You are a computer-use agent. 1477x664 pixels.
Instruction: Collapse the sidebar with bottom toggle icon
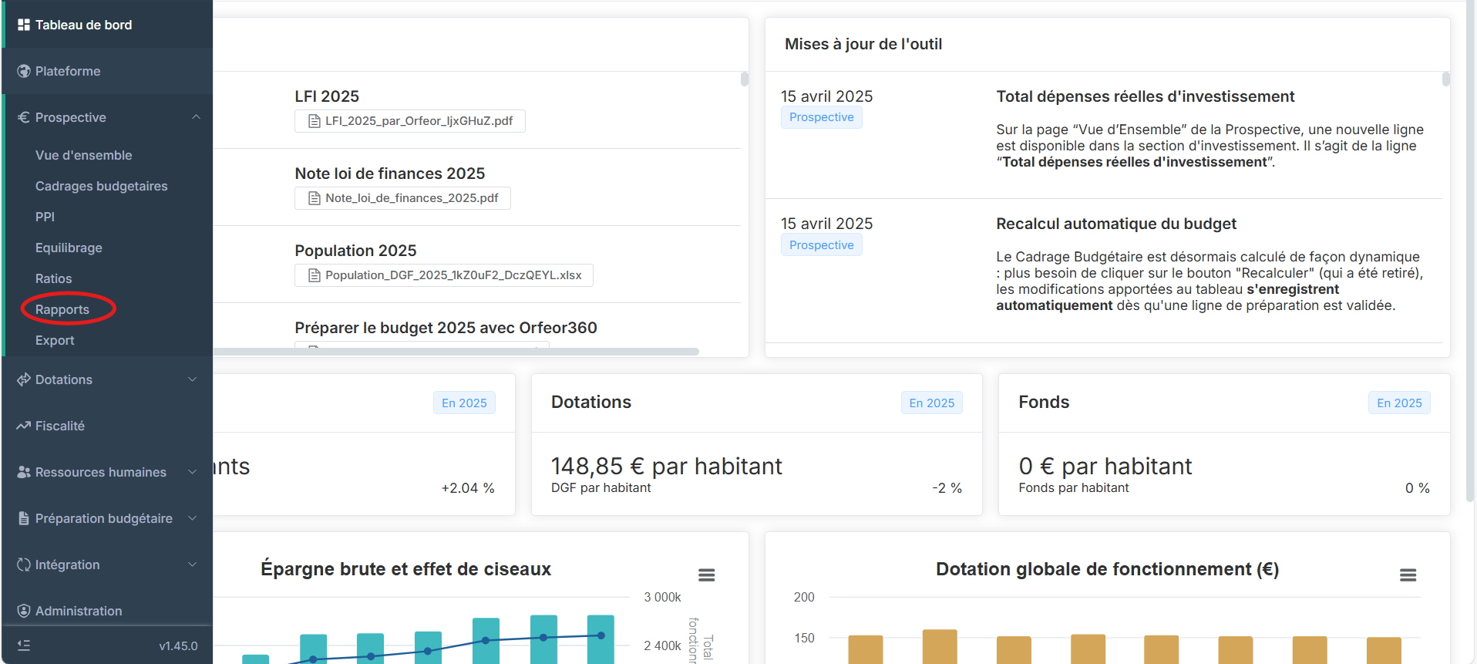(24, 645)
